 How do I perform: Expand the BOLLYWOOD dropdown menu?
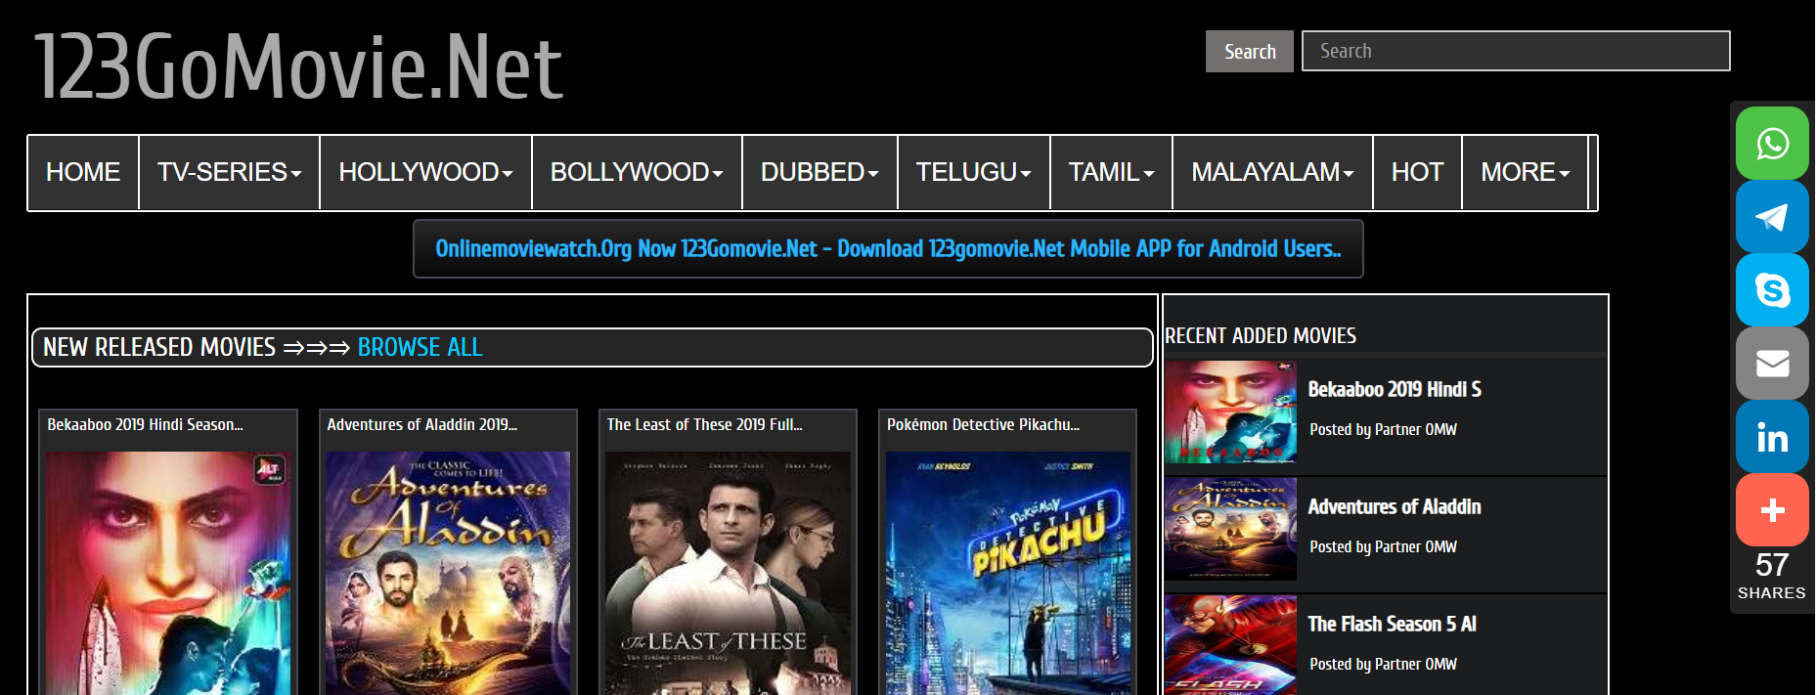click(x=637, y=172)
